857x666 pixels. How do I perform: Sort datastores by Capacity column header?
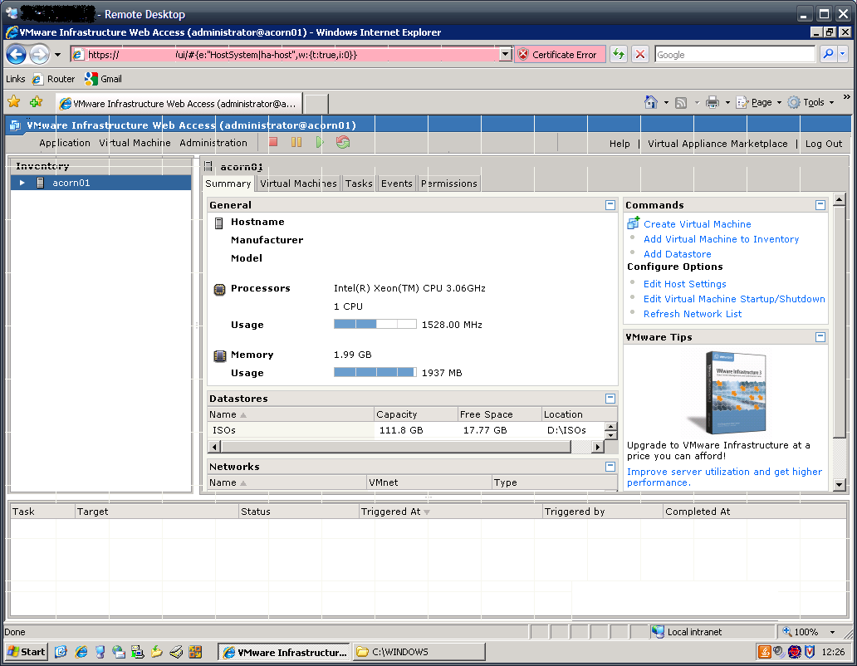416,414
